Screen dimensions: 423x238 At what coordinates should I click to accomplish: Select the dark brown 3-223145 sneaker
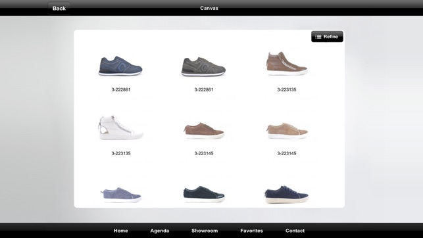[x=204, y=131]
